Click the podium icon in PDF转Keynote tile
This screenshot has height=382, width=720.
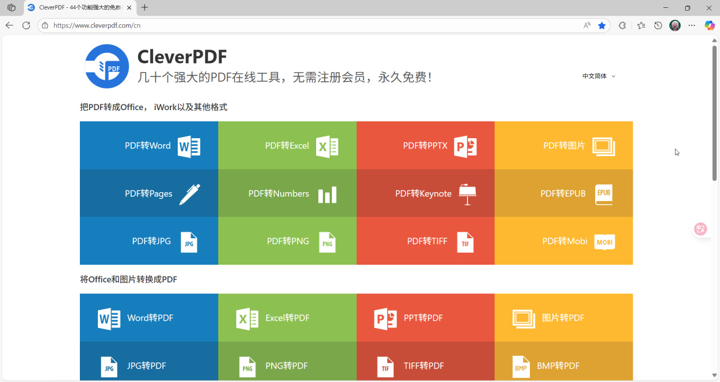[x=467, y=194]
